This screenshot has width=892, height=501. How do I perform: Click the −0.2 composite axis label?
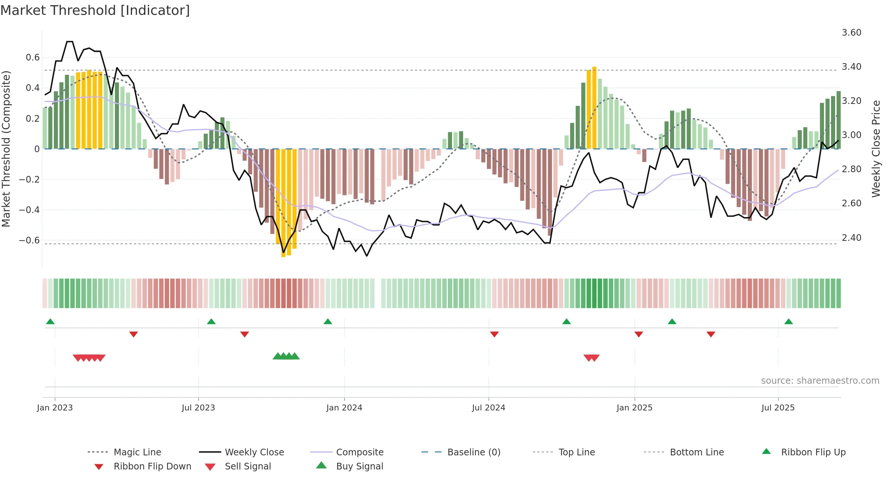(x=29, y=180)
